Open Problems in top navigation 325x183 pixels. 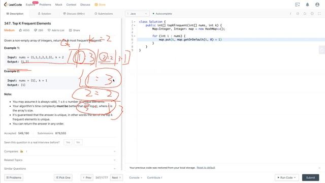pyautogui.click(x=45, y=5)
